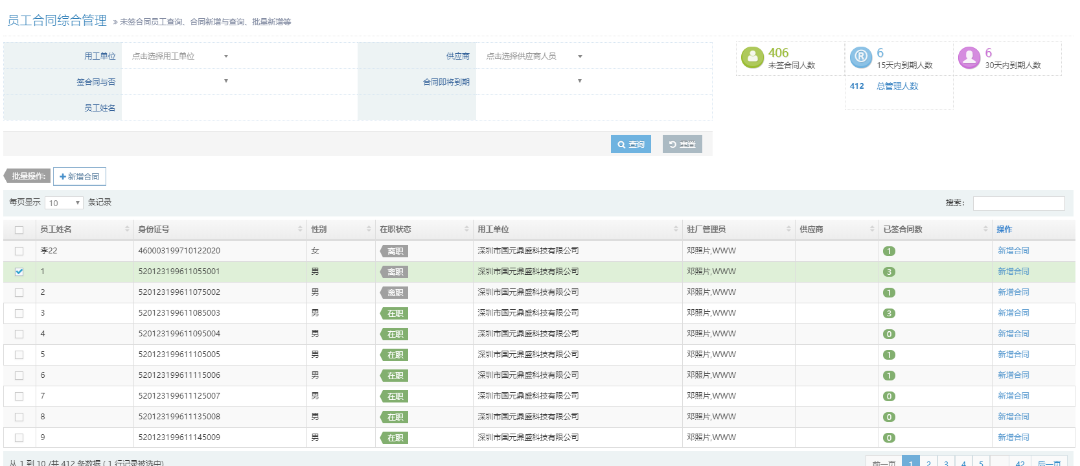Sort by 已签合同数 column arrows

[985, 229]
